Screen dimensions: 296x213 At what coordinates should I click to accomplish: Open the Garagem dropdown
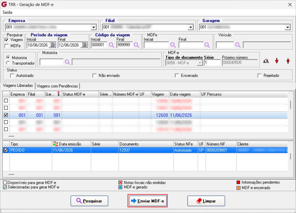tap(288, 27)
